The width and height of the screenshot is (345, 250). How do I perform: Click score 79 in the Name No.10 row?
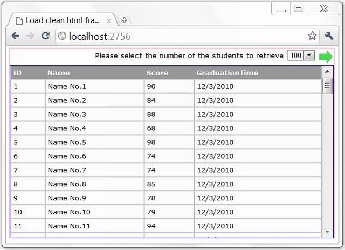coord(169,212)
